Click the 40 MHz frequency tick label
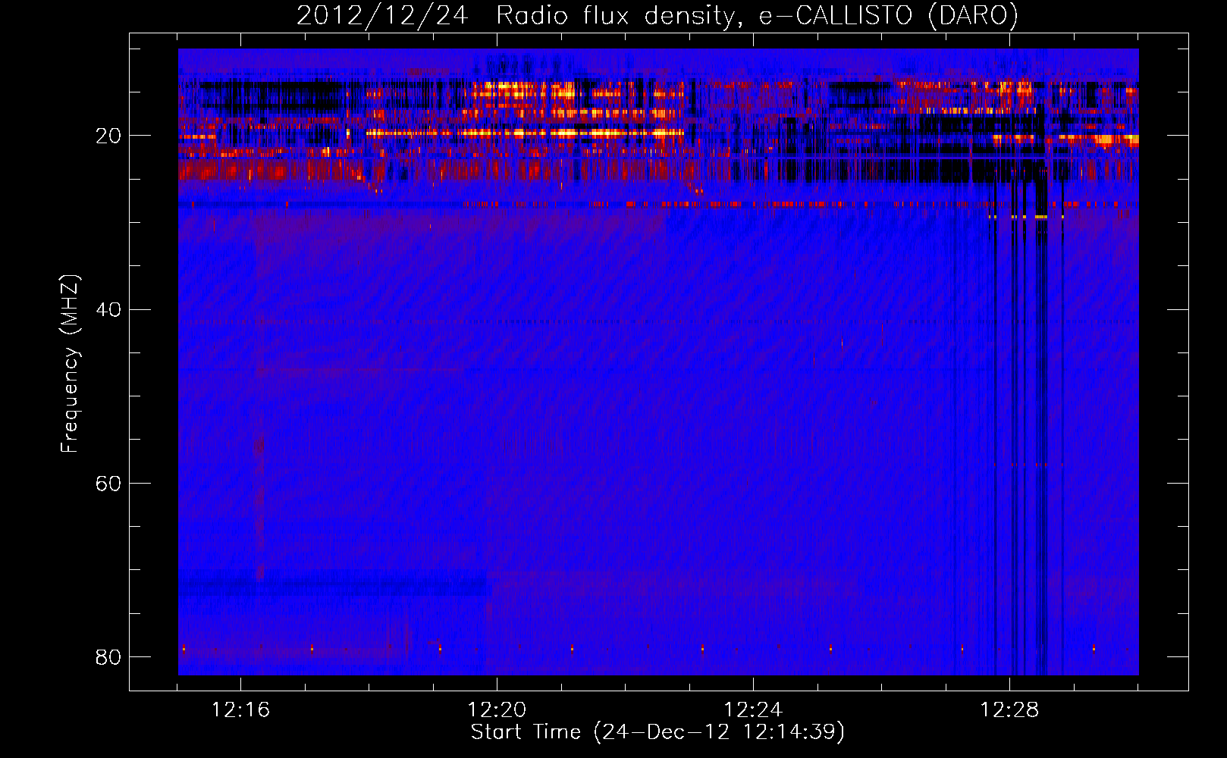1227x758 pixels. tap(108, 310)
